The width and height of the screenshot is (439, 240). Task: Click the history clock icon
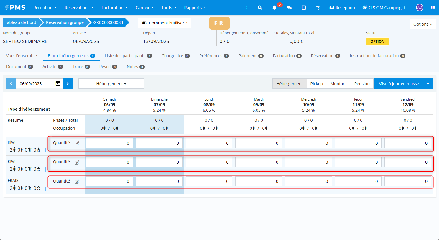(x=318, y=8)
